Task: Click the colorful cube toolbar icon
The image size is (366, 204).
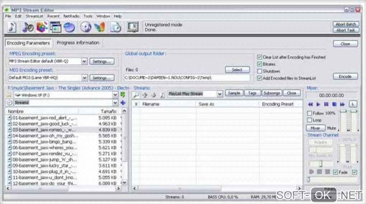Action: 42,27
